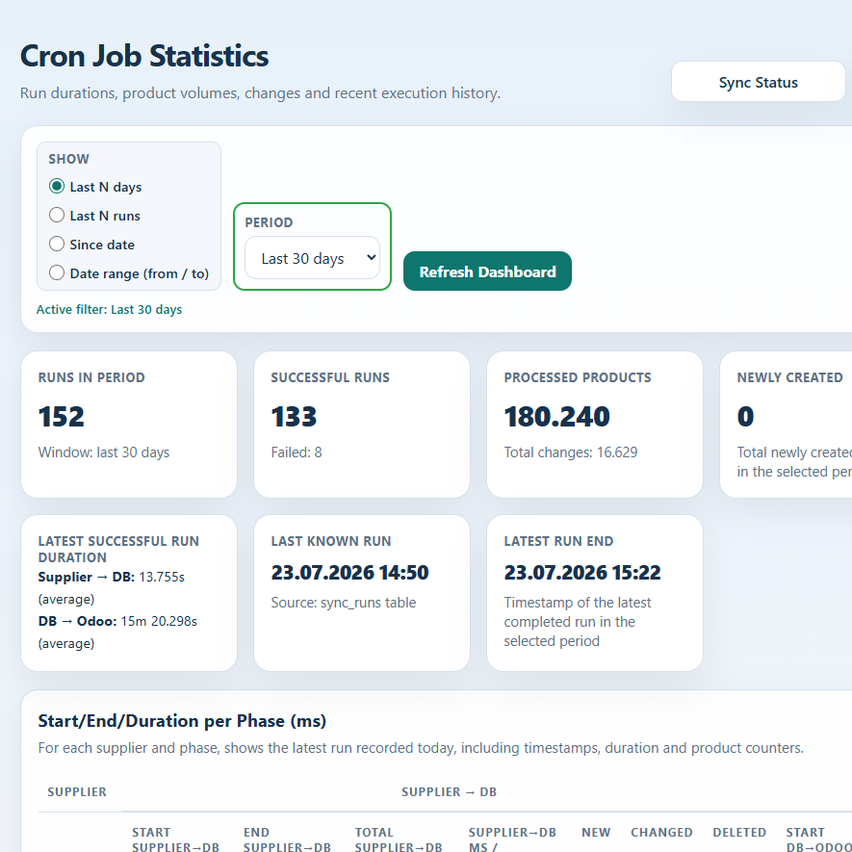Click the Active filter: Last 30 days text
Viewport: 852px width, 852px height.
coord(109,309)
